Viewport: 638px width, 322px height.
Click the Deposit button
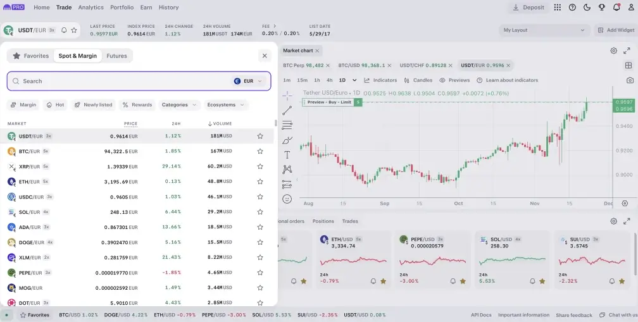pyautogui.click(x=528, y=8)
